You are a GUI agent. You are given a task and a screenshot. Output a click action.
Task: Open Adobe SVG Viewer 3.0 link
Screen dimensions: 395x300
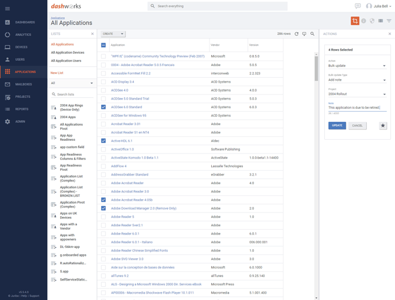[x=127, y=259]
